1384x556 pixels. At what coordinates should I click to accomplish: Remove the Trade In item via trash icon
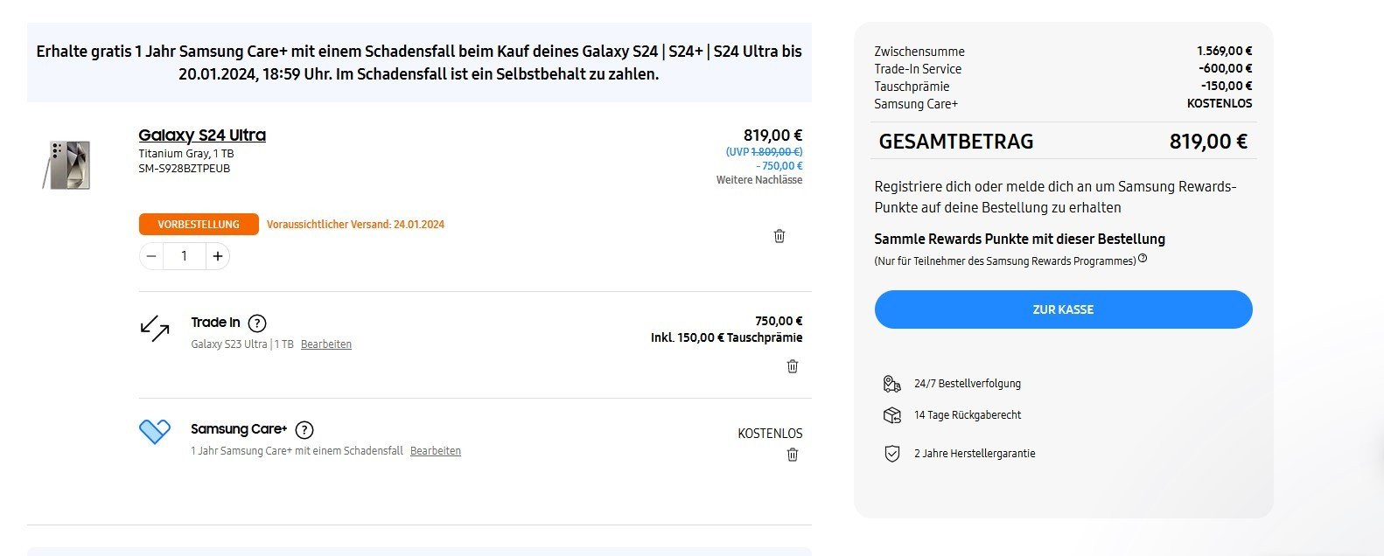793,366
